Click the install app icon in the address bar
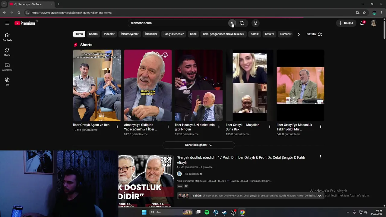This screenshot has width=386, height=217. coord(358,13)
